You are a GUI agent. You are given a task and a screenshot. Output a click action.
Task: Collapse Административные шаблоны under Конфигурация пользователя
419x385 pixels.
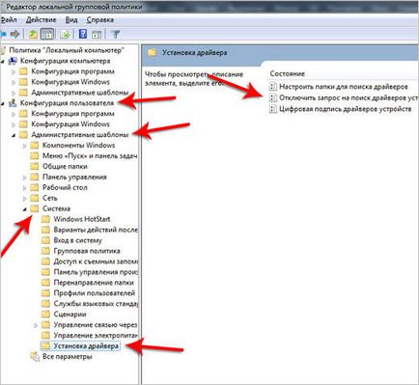[x=14, y=135]
